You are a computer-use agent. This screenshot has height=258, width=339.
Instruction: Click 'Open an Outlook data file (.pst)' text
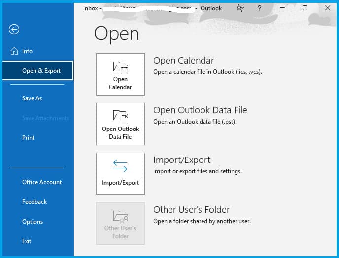coord(195,122)
